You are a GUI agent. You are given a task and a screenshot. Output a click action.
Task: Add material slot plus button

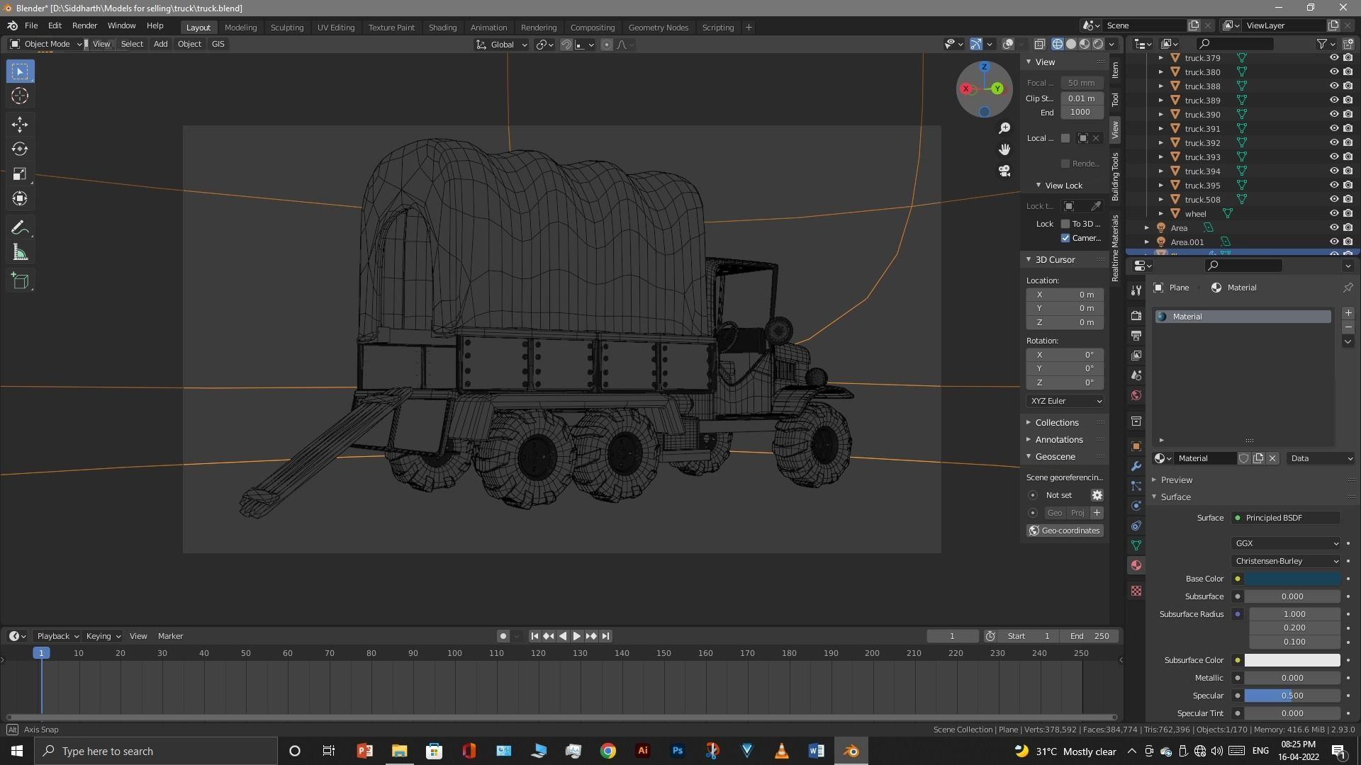point(1348,313)
